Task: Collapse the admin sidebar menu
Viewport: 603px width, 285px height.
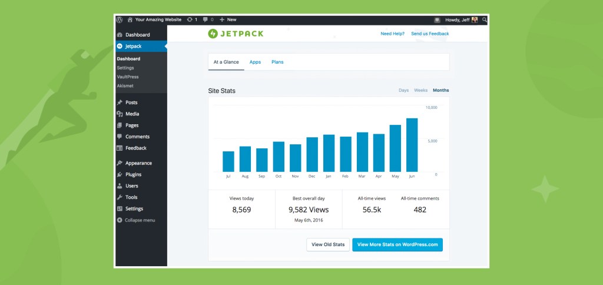Action: (x=140, y=220)
